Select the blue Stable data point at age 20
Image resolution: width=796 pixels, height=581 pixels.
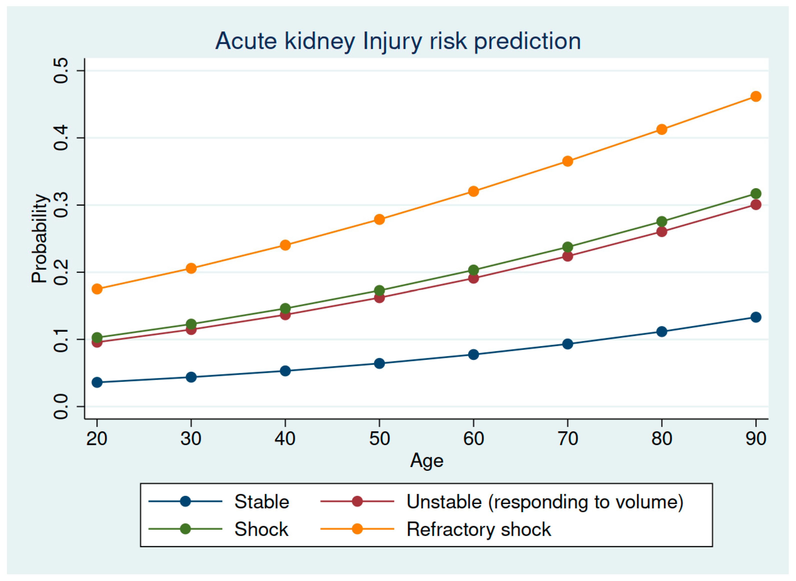[x=97, y=382]
